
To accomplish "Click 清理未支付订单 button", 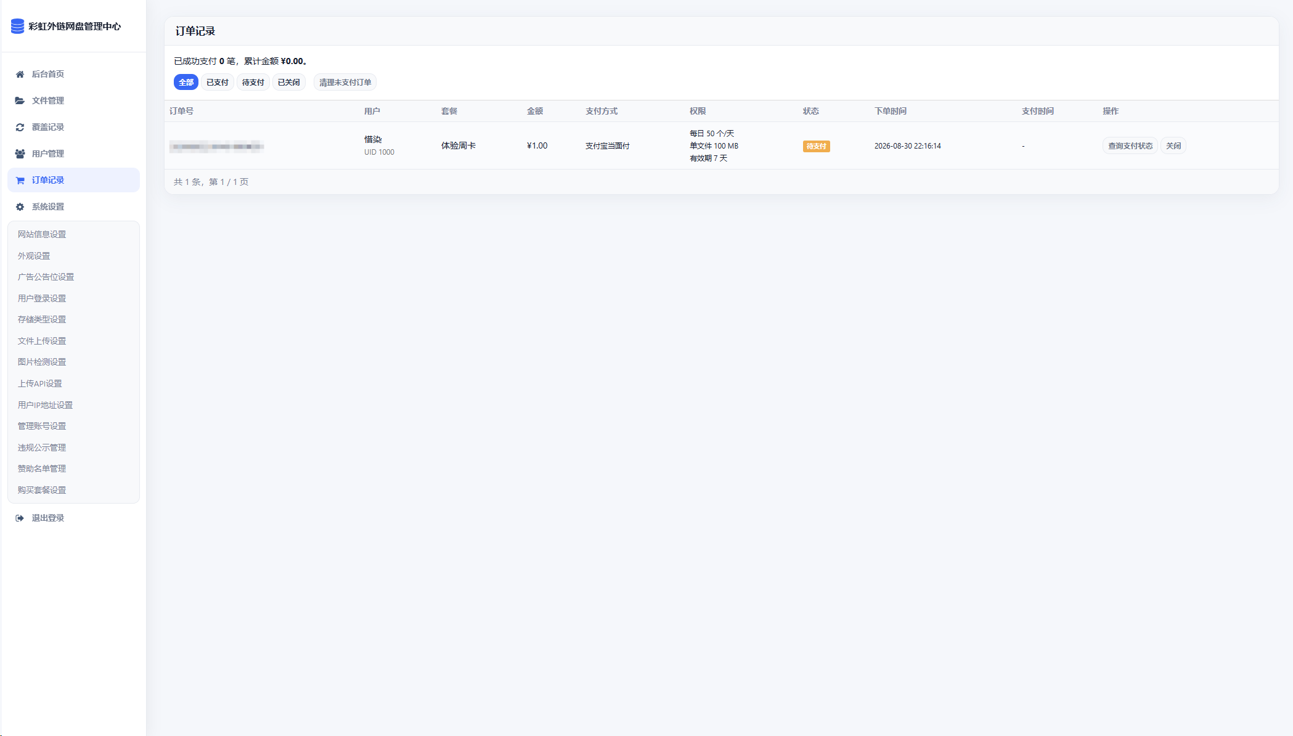I will (x=345, y=82).
